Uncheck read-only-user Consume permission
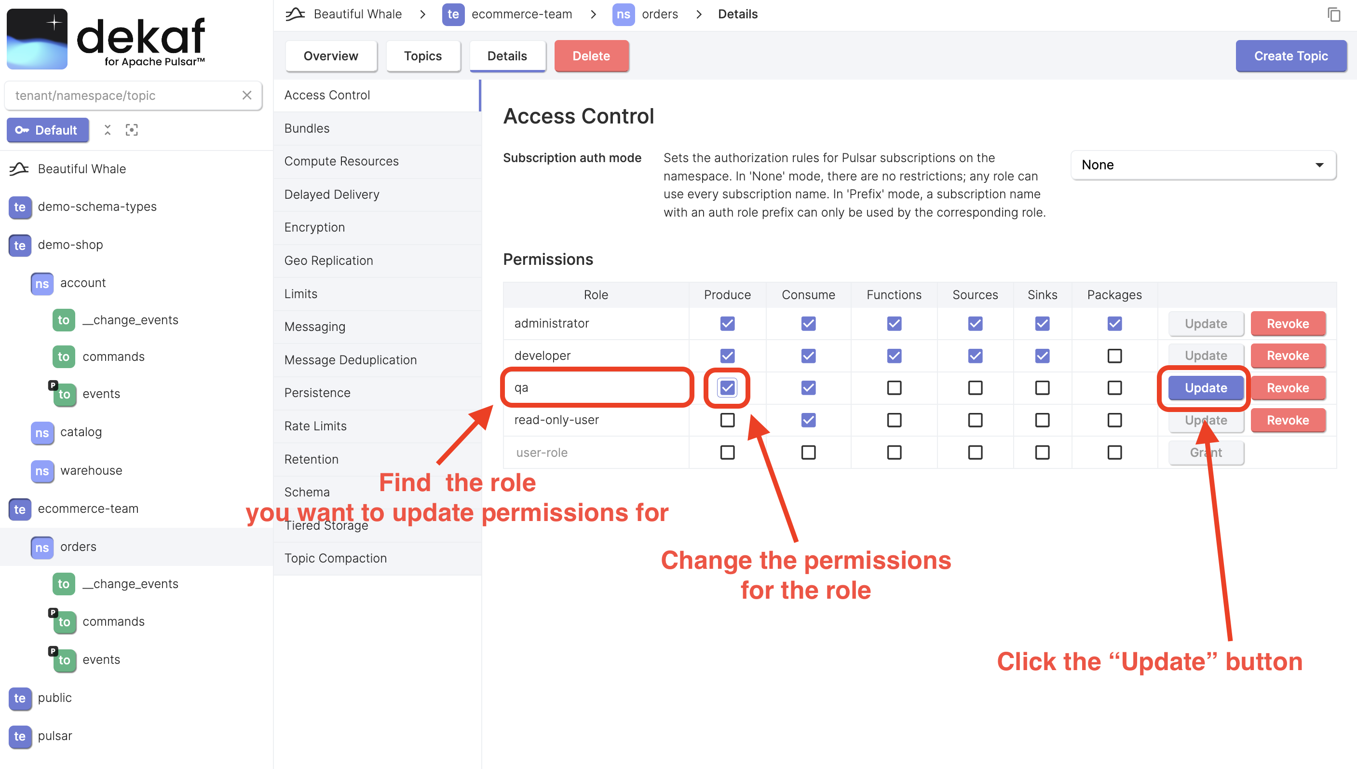The width and height of the screenshot is (1357, 769). point(808,420)
